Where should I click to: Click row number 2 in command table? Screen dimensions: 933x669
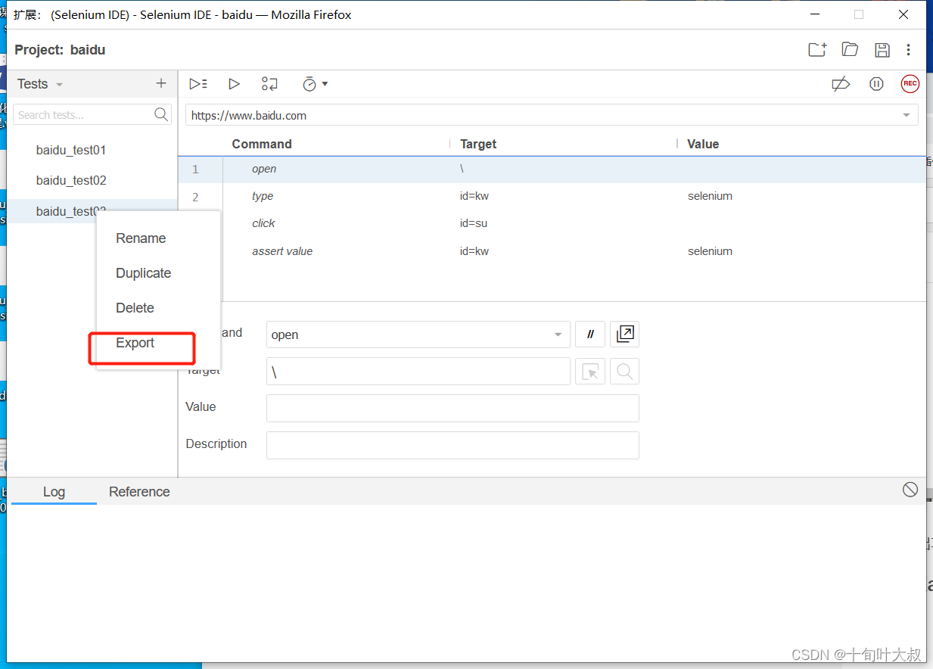pos(195,197)
